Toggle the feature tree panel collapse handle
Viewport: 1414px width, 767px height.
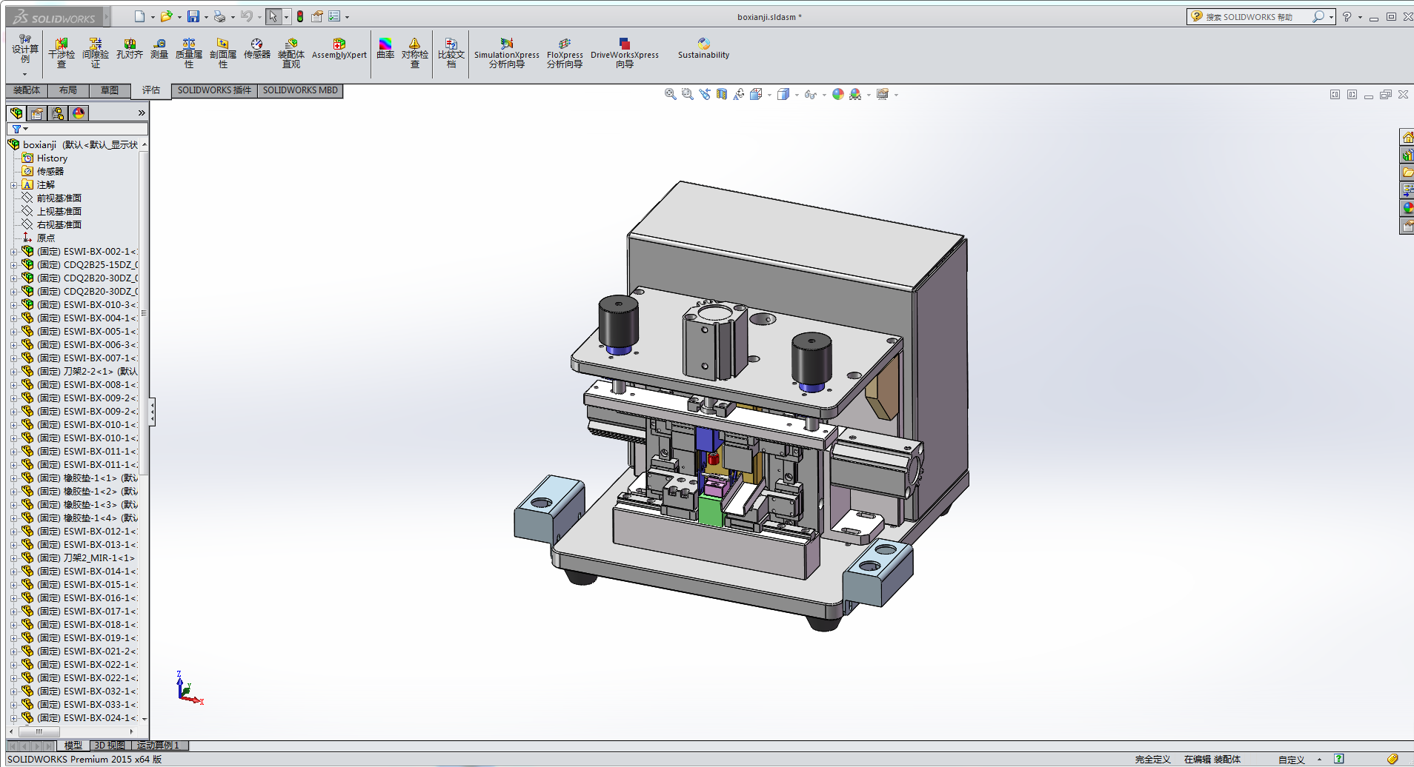152,412
